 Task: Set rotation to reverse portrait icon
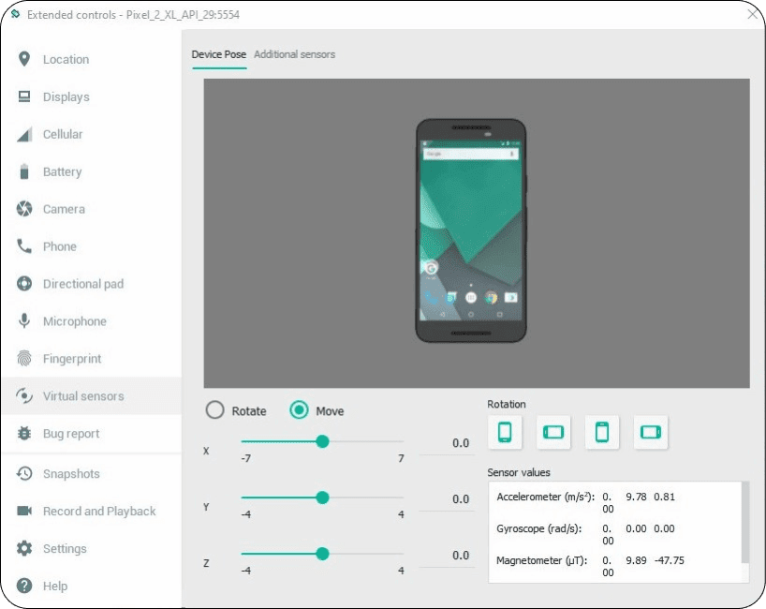(x=602, y=432)
